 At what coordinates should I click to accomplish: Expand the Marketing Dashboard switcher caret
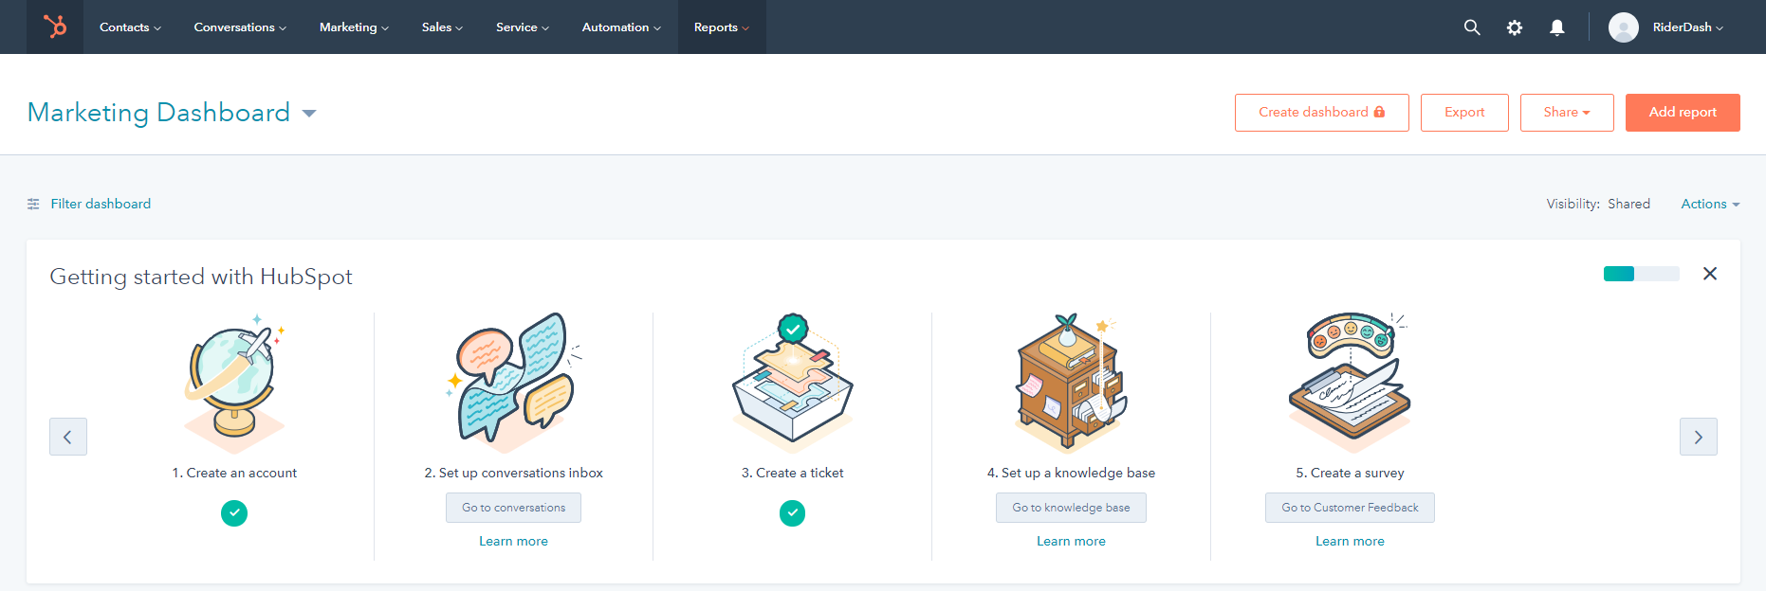(x=309, y=113)
